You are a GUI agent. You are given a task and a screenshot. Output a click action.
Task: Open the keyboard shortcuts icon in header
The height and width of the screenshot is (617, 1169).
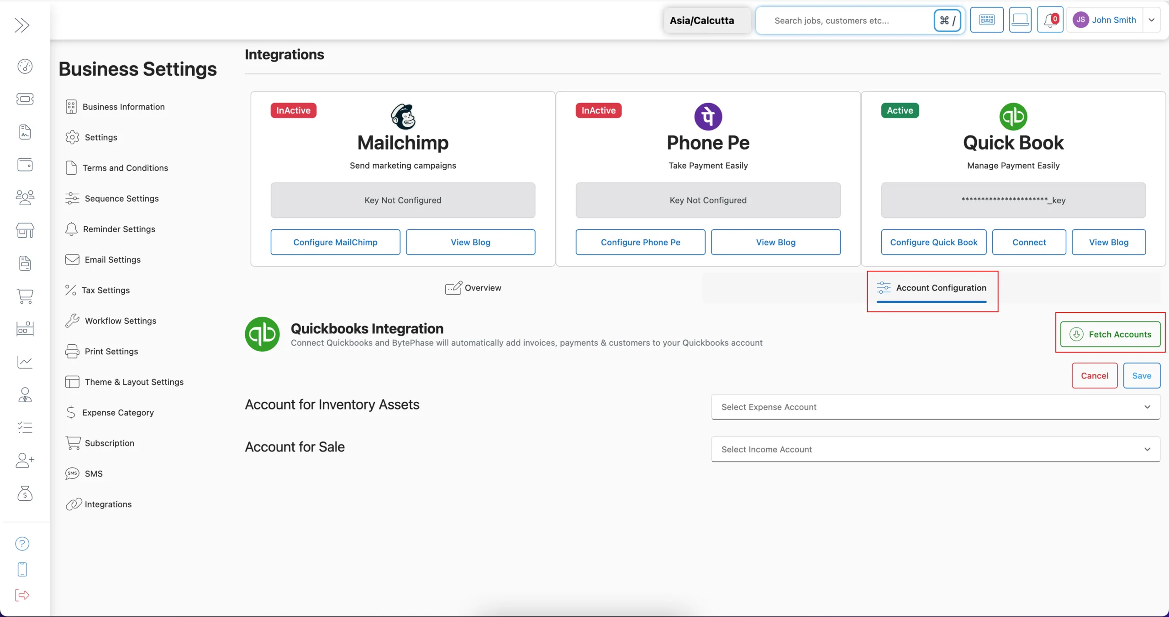coord(987,20)
